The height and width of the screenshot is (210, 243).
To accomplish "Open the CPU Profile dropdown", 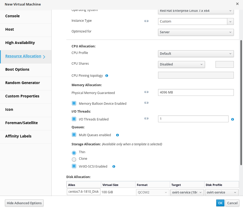I will pos(196,54).
